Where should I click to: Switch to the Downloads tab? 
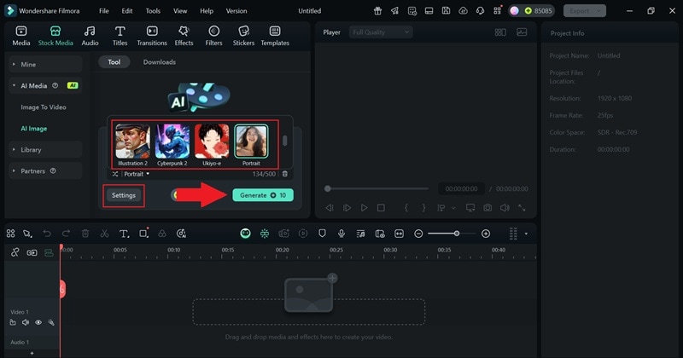160,62
